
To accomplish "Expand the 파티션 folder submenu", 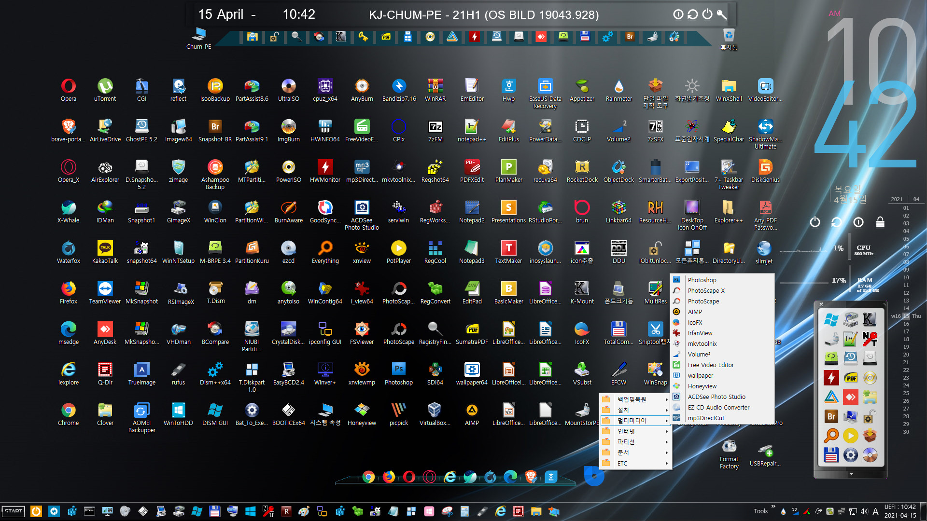I will tap(635, 441).
